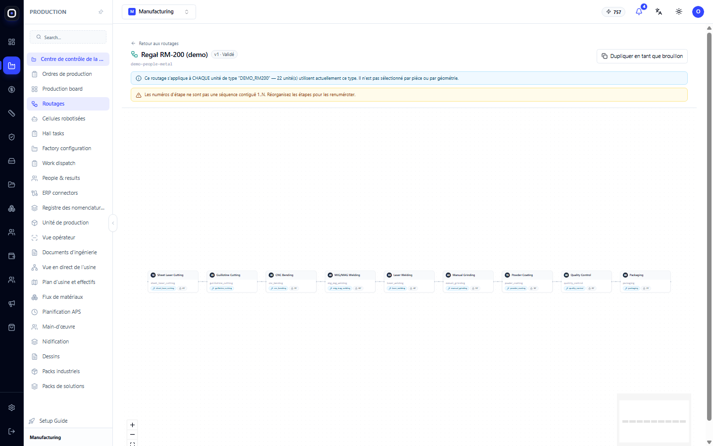Viewport: 713px width, 446px height.
Task: Open the Manufacturing workspace dropdown
Action: (x=159, y=12)
